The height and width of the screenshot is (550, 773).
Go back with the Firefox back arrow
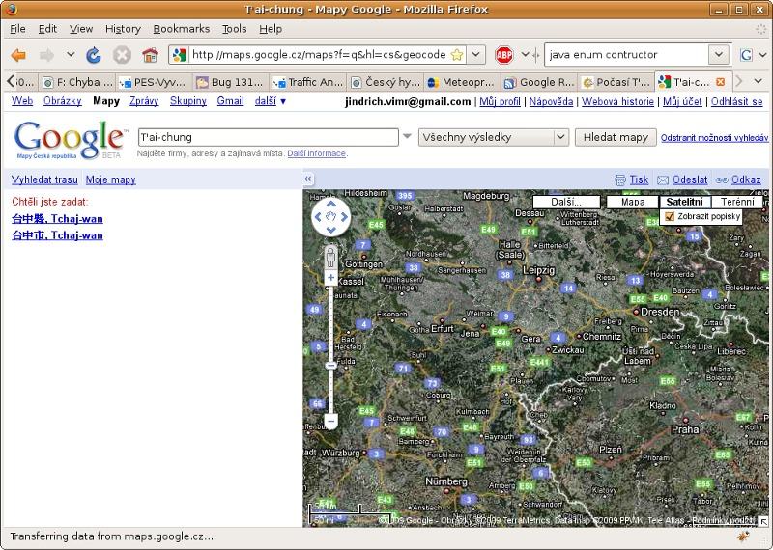click(18, 55)
